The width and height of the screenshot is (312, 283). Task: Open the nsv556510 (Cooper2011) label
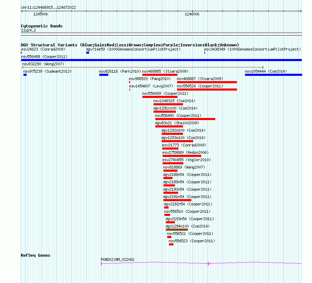pos(187,211)
